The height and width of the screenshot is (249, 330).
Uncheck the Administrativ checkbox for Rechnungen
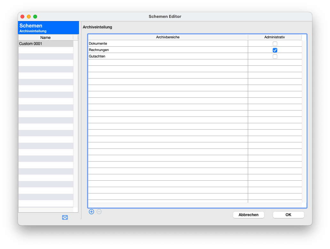275,50
